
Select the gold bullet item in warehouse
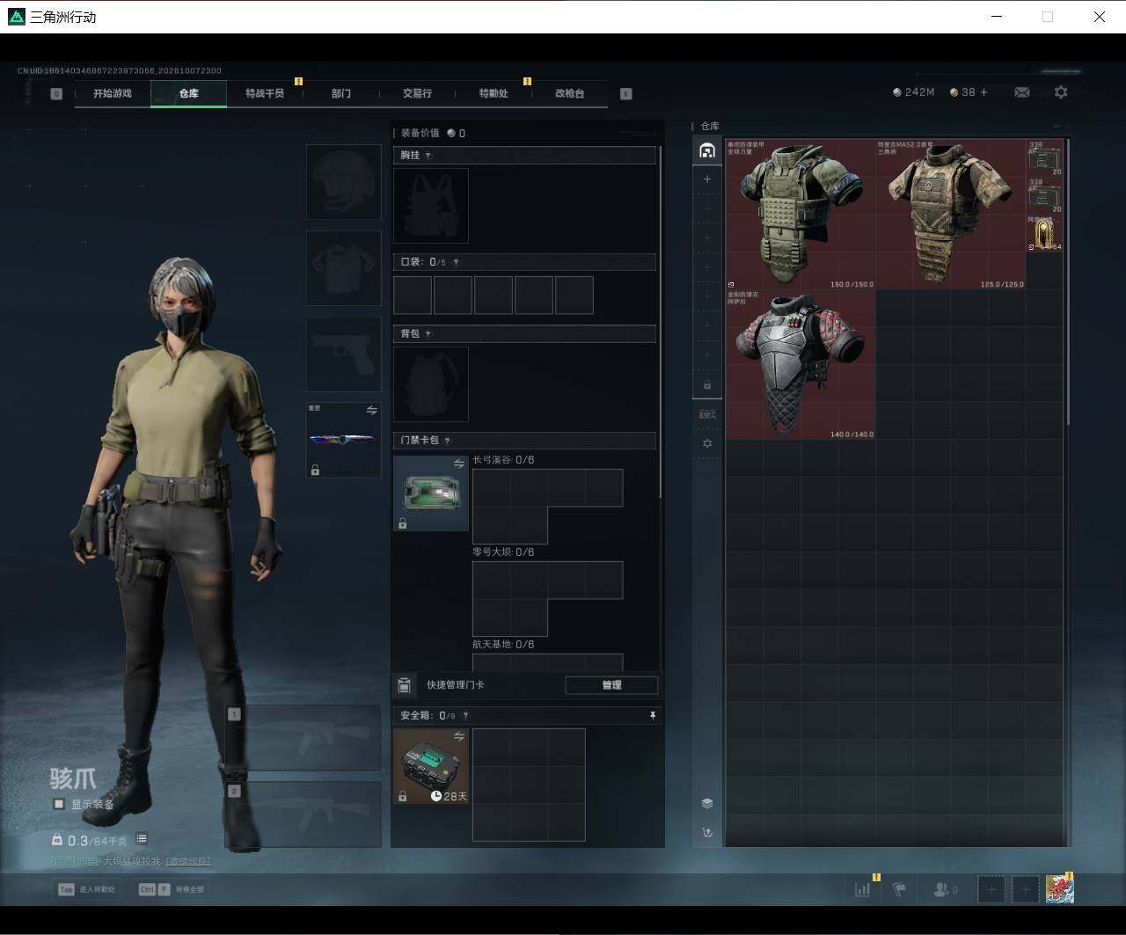(x=1044, y=234)
